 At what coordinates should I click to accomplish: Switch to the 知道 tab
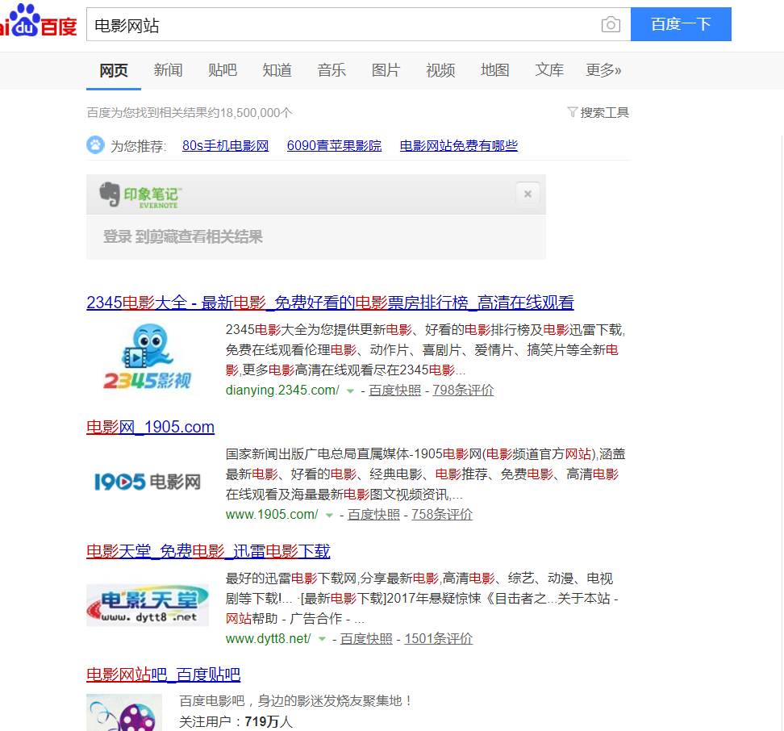277,70
